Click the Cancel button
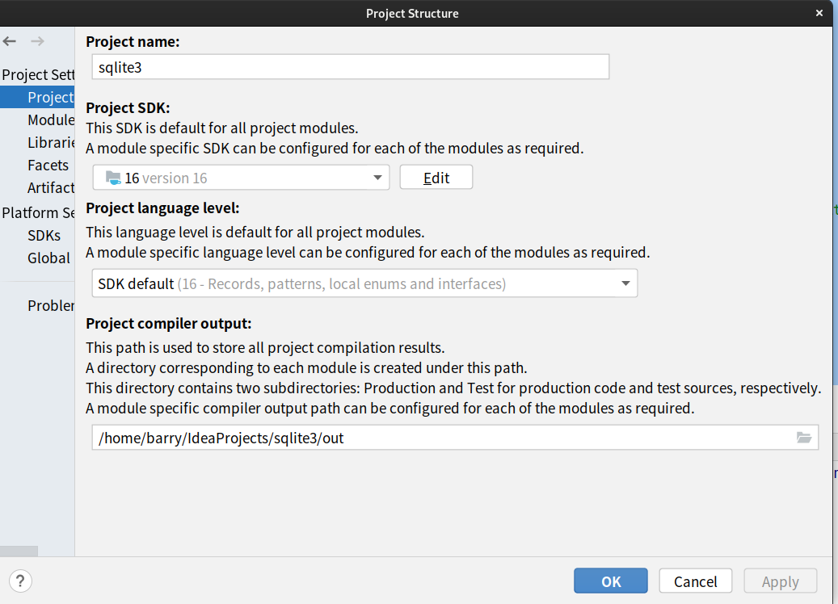This screenshot has height=604, width=838. [x=695, y=581]
